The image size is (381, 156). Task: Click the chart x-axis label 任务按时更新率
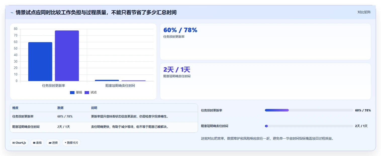click(54, 86)
